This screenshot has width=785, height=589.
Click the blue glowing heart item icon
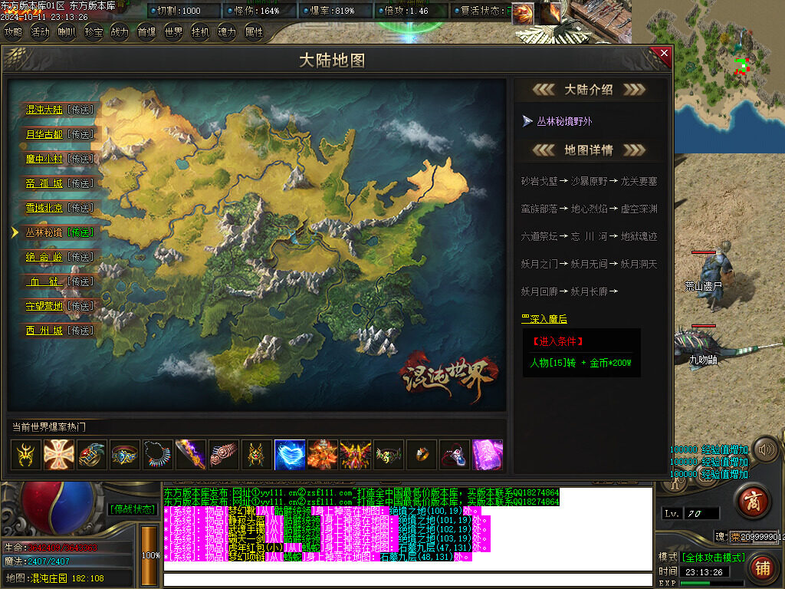pos(290,455)
